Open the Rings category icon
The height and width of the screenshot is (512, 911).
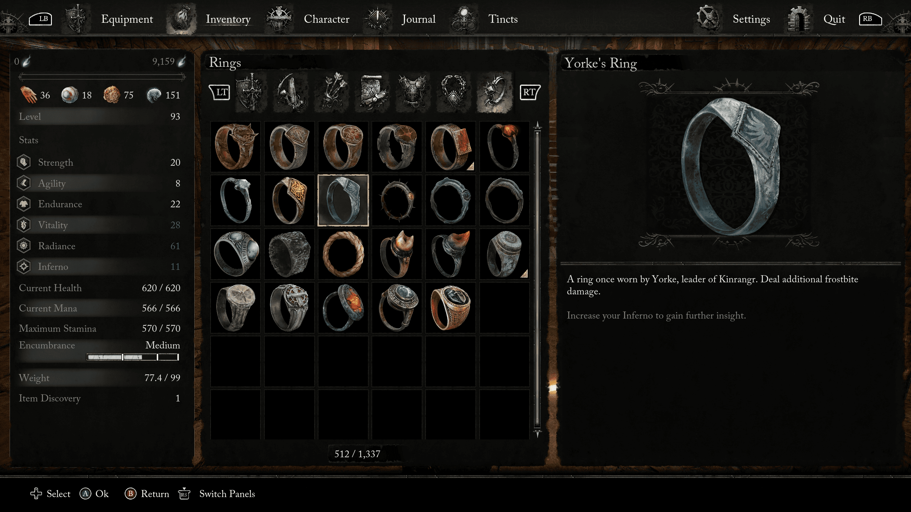495,92
